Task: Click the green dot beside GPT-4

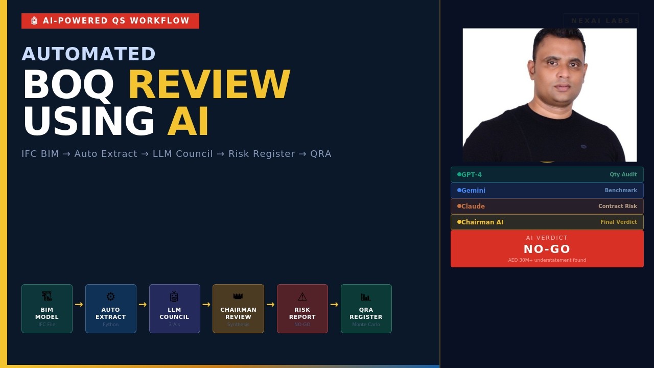Action: pyautogui.click(x=459, y=174)
